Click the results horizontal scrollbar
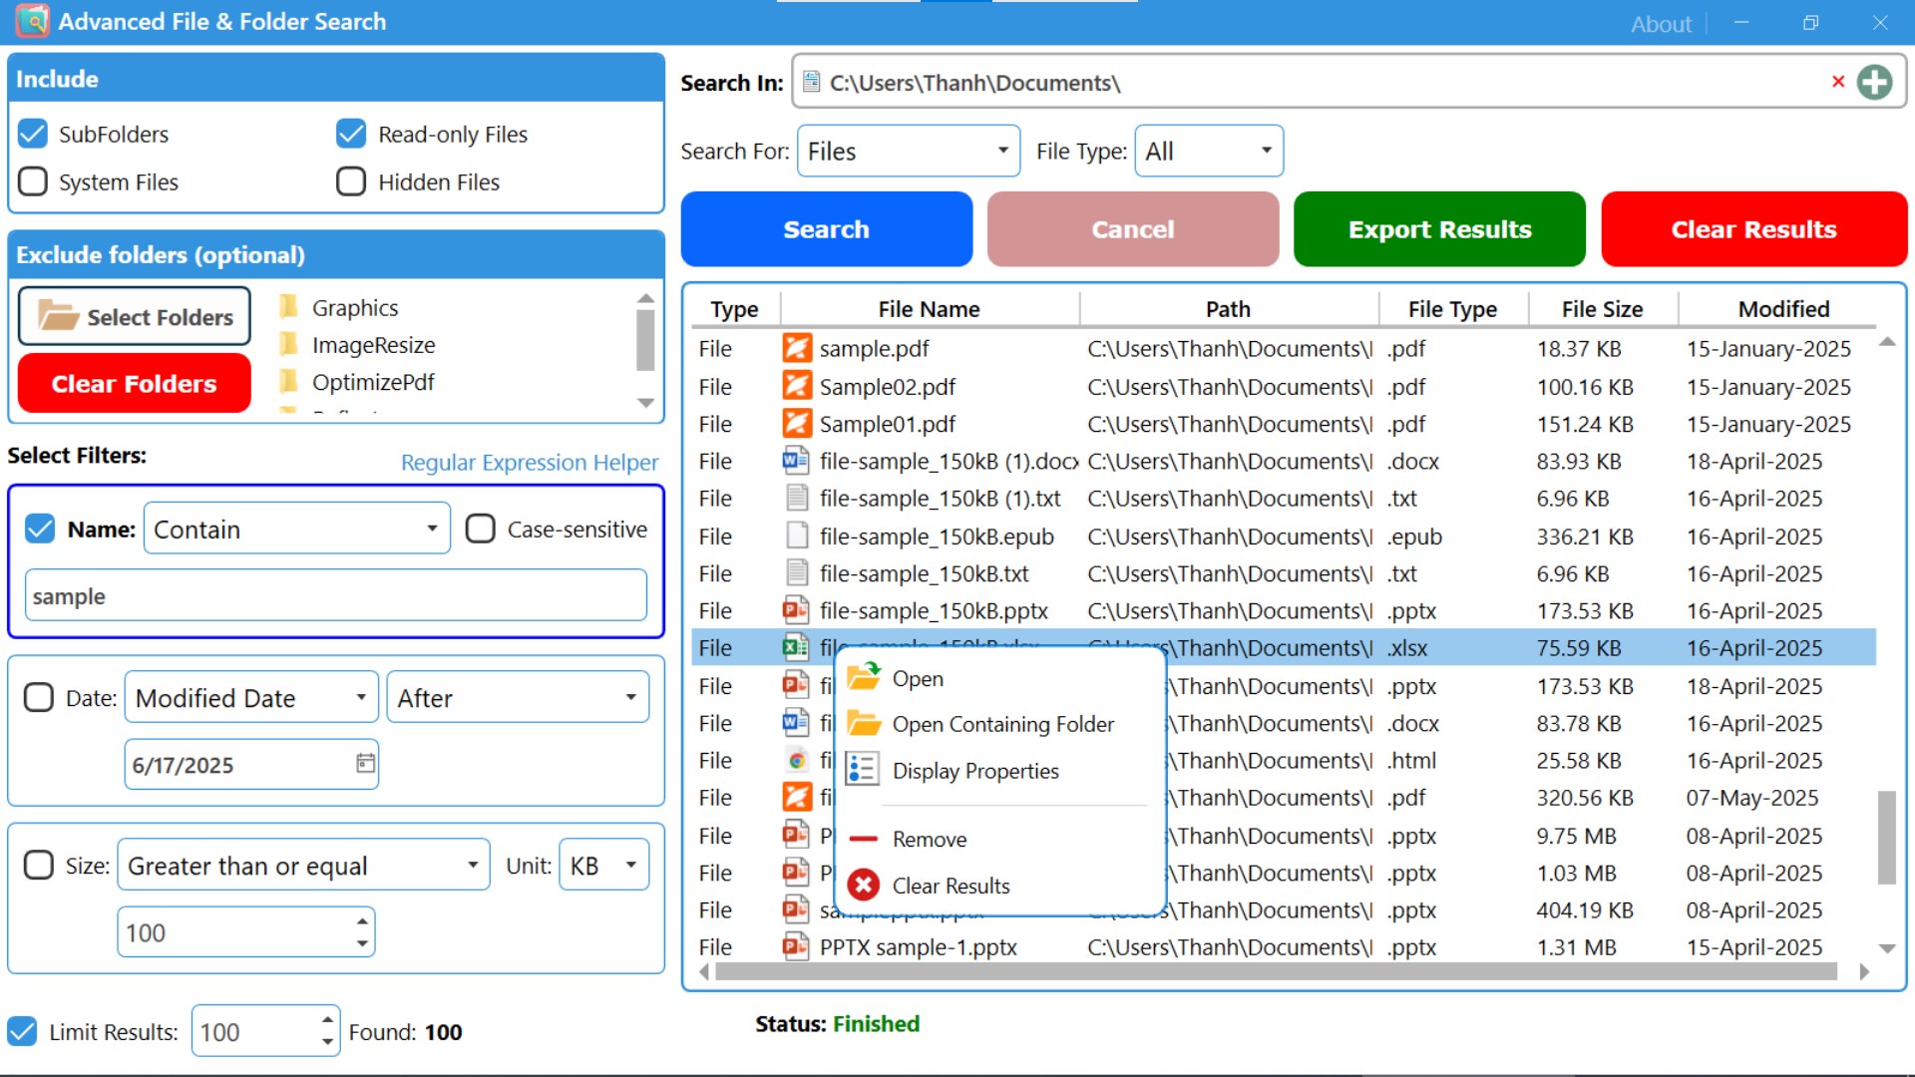 pos(1276,971)
